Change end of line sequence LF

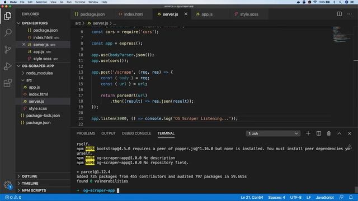coord(309,197)
